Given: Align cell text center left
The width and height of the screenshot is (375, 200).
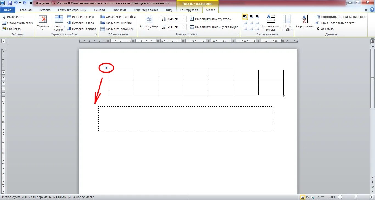Looking at the screenshot, I should coord(245,23).
